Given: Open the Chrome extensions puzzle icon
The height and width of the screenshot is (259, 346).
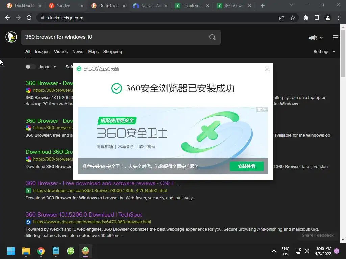Looking at the screenshot, I should click(306, 18).
